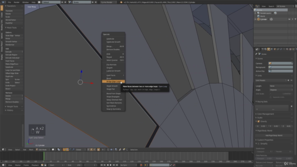
Task: Open the Angle Degrees dropdown
Action: 281,90
